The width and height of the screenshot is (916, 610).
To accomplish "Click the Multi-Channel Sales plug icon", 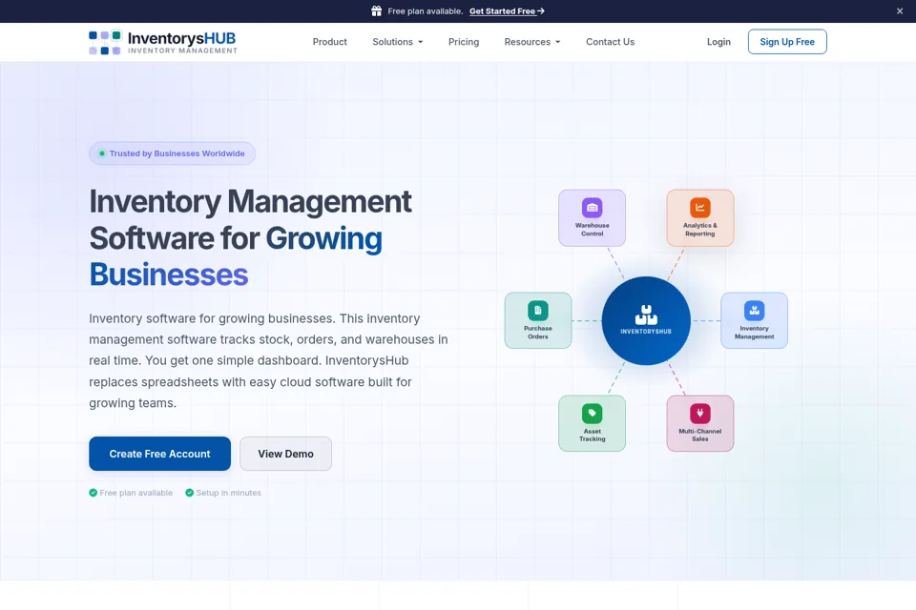I will pyautogui.click(x=699, y=414).
